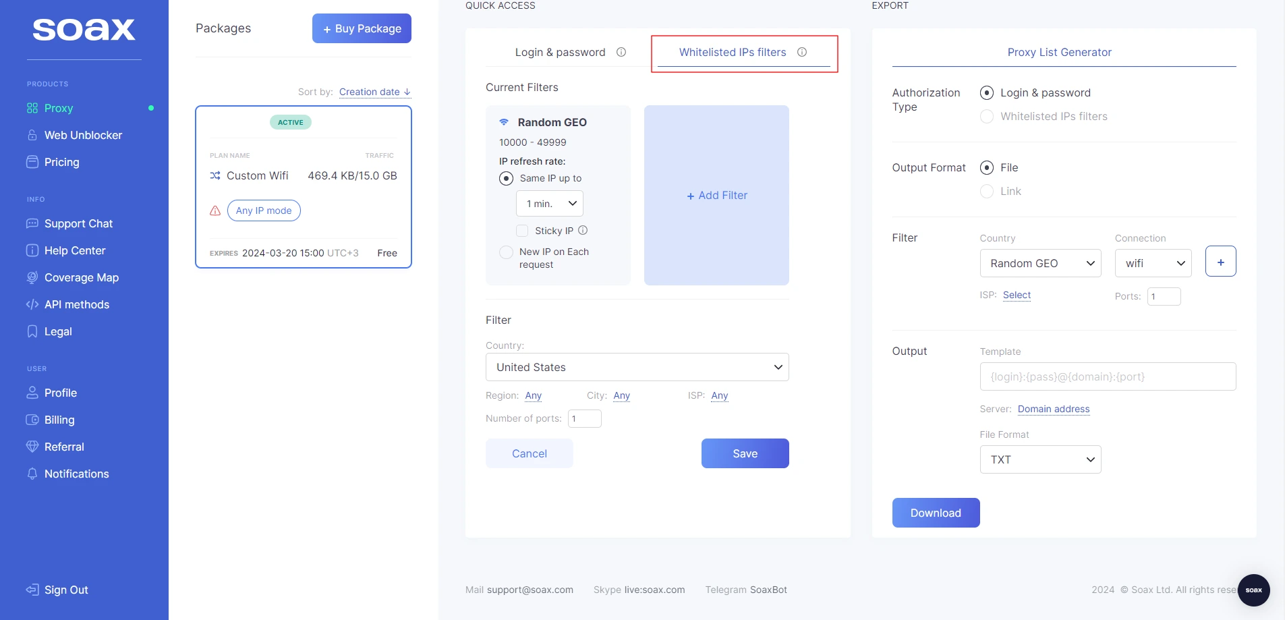The image size is (1285, 620).
Task: Expand the 1 min. refresh rate dropdown
Action: pyautogui.click(x=549, y=204)
